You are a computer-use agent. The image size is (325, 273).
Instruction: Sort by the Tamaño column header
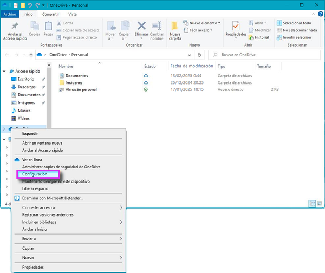click(264, 66)
